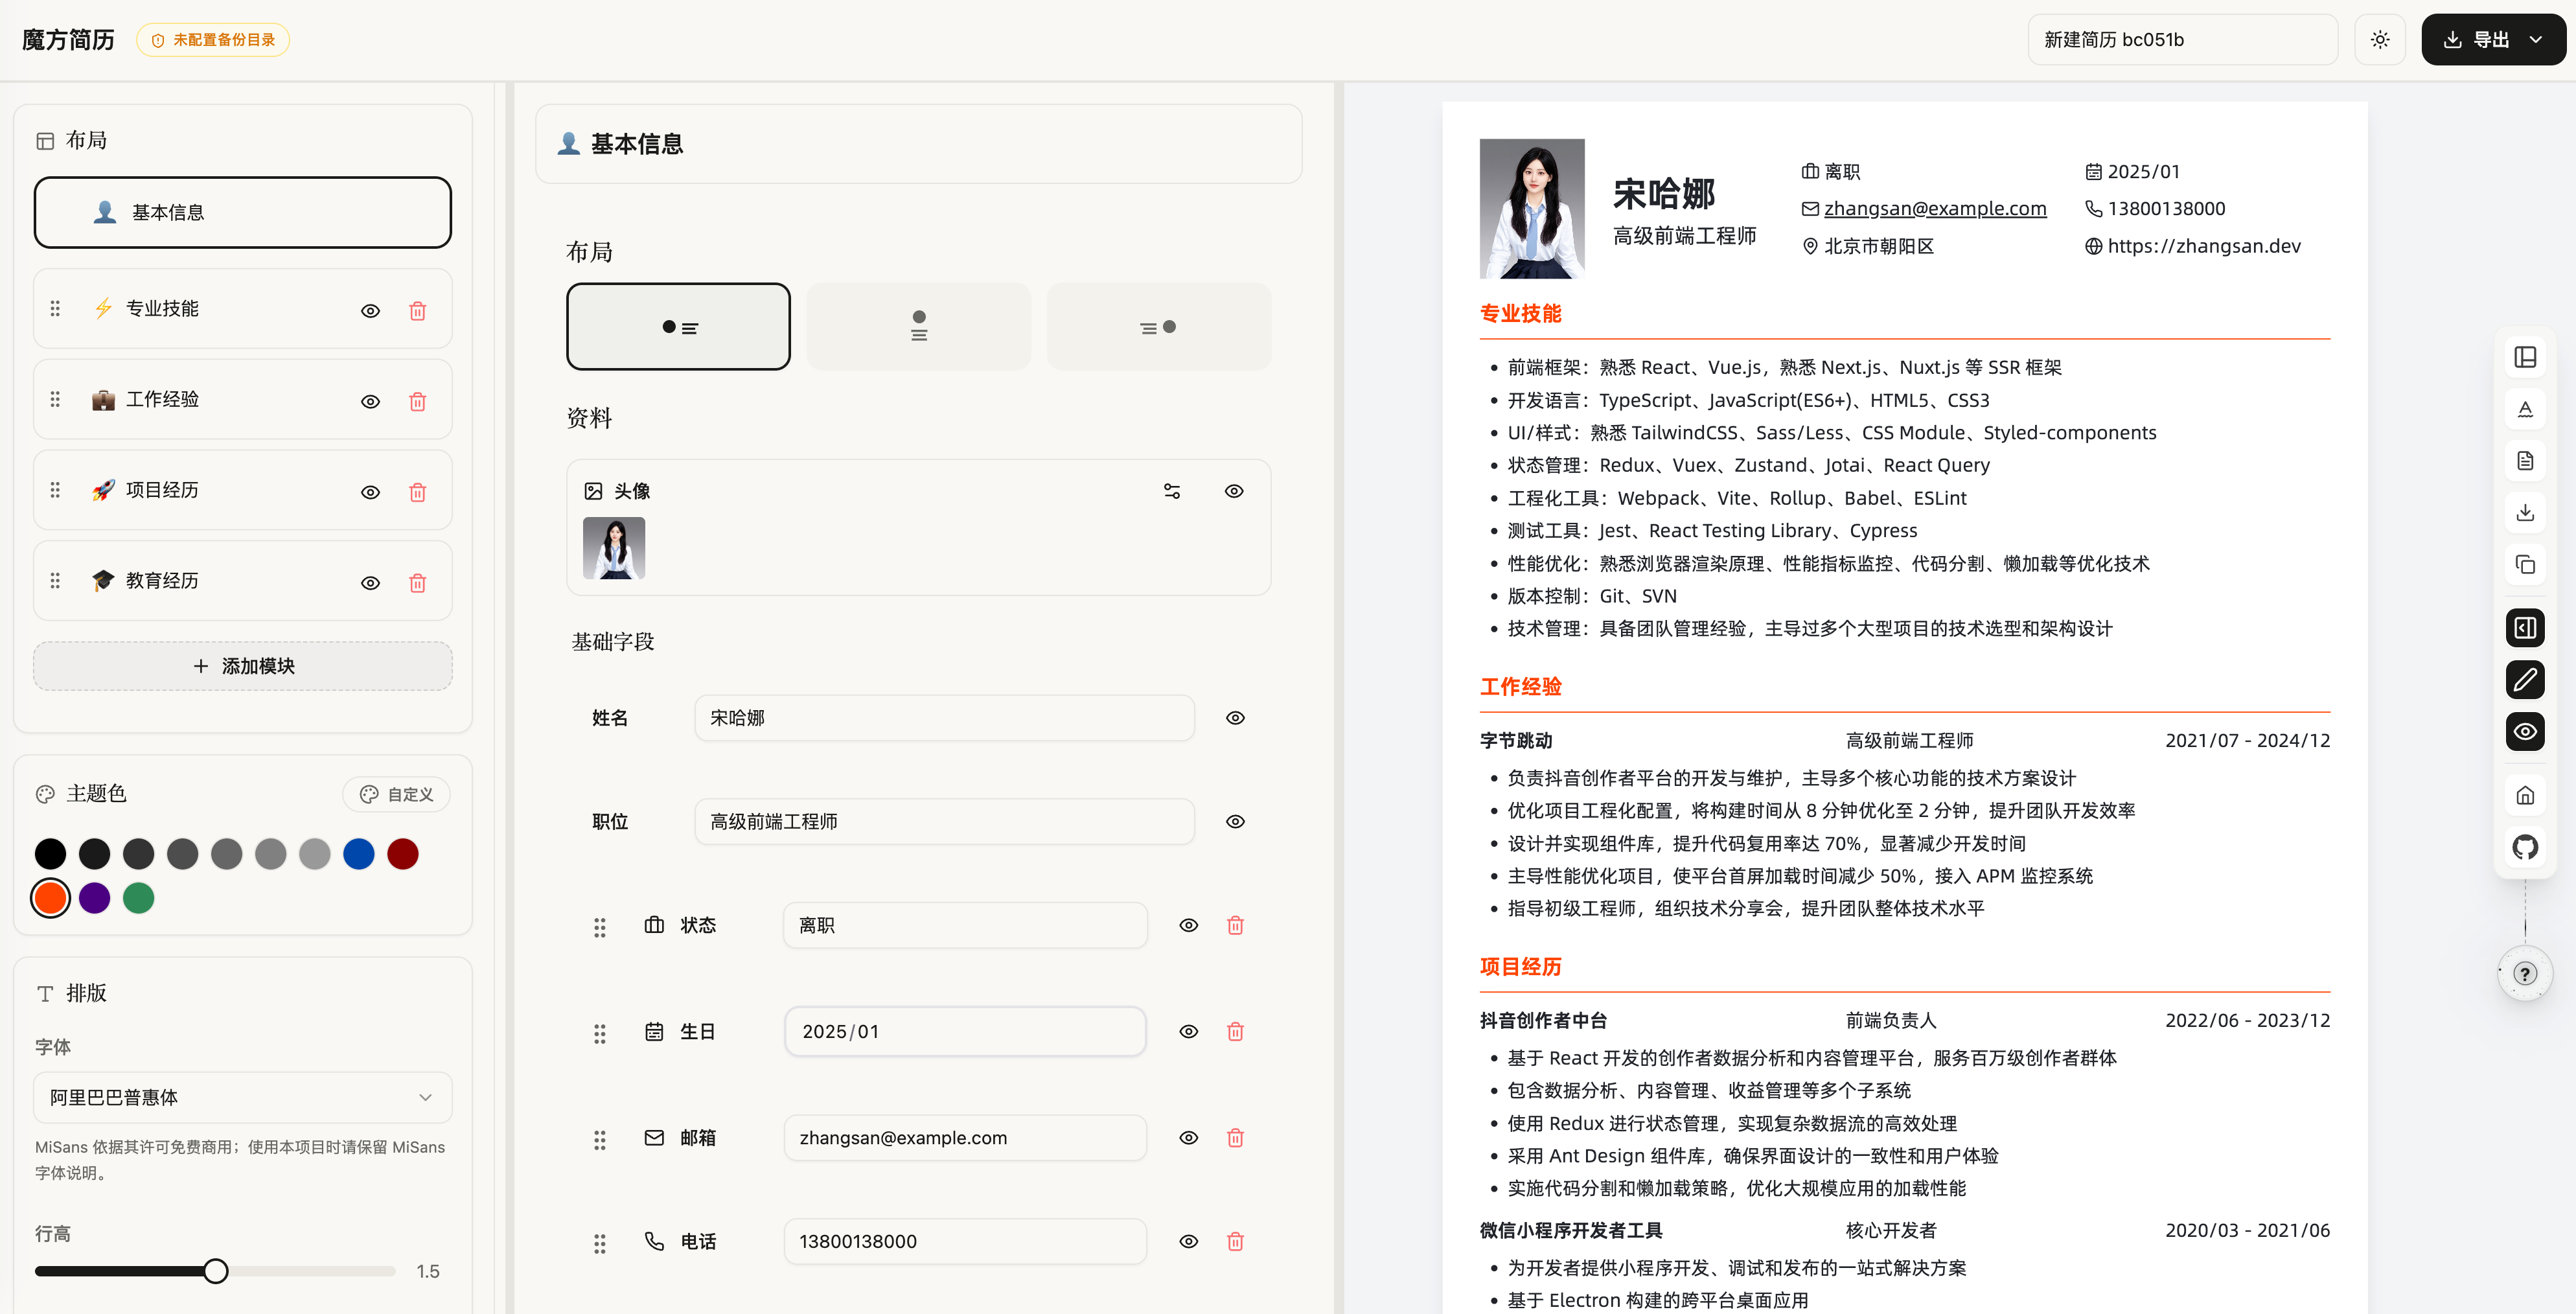Click the download icon on the right toolbar
Image resolution: width=2576 pixels, height=1314 pixels.
pos(2525,512)
